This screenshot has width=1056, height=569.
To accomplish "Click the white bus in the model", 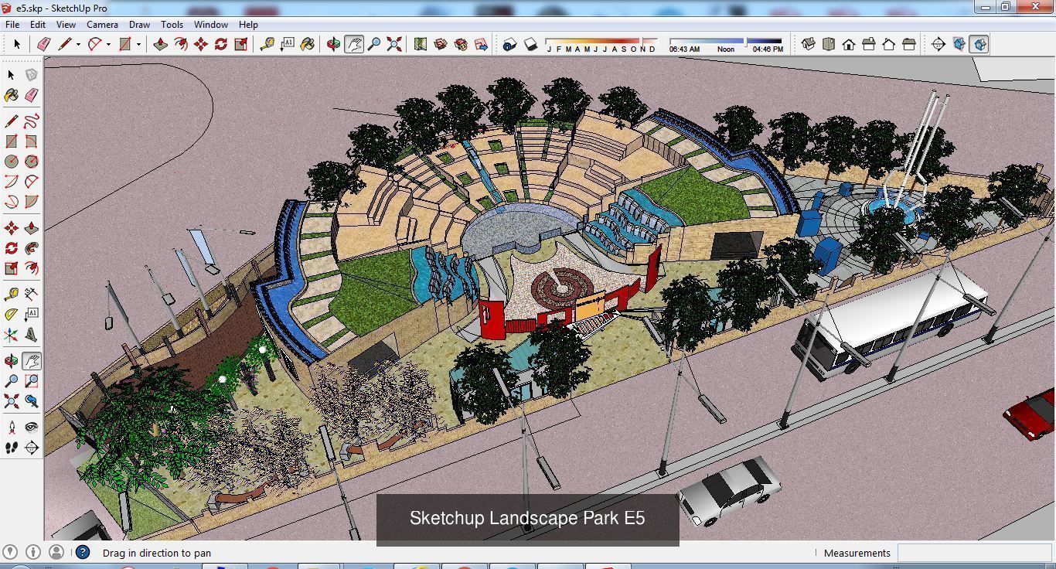I will tap(889, 326).
